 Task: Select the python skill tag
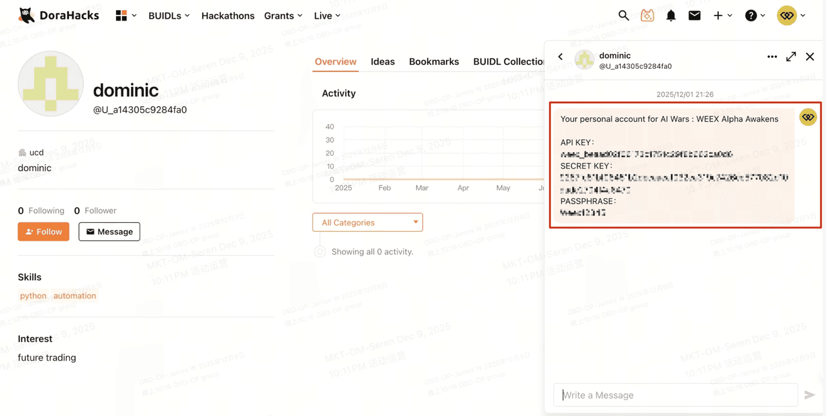tap(33, 296)
